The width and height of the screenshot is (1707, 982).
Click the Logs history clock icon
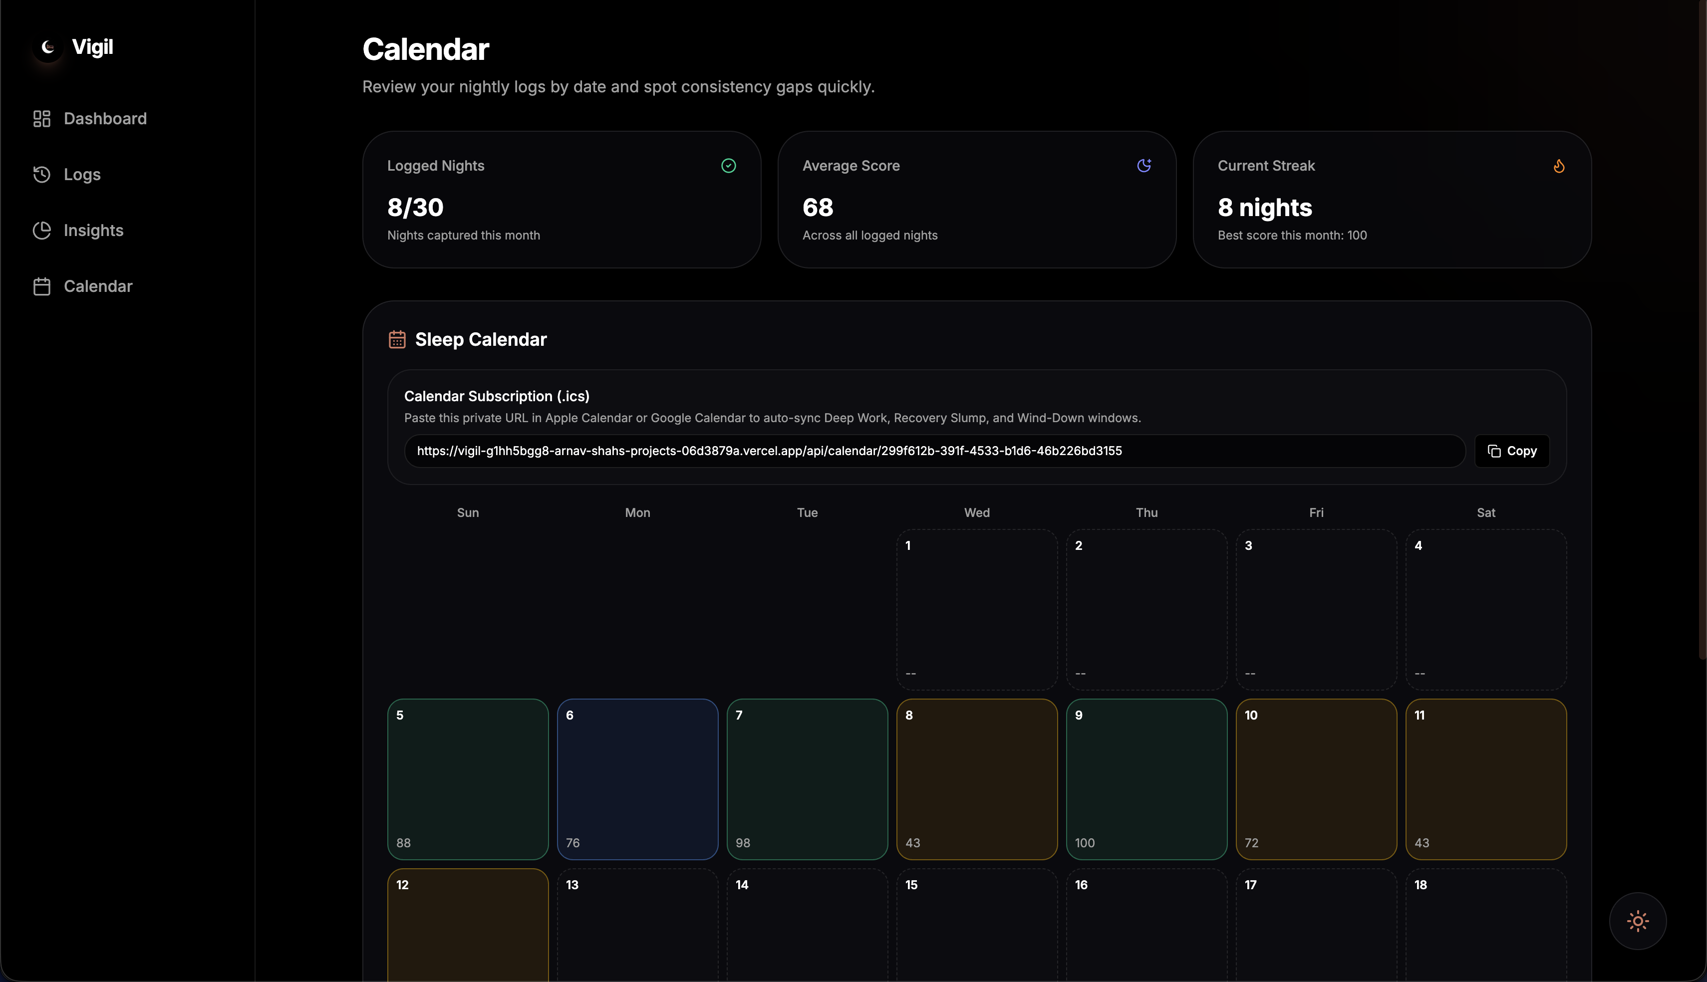42,175
